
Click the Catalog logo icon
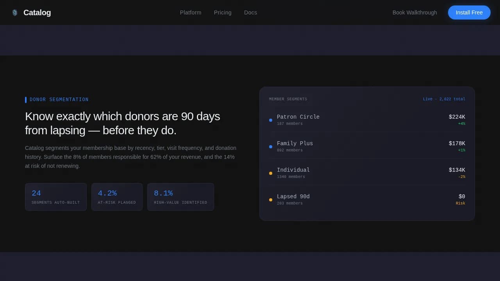pyautogui.click(x=15, y=12)
